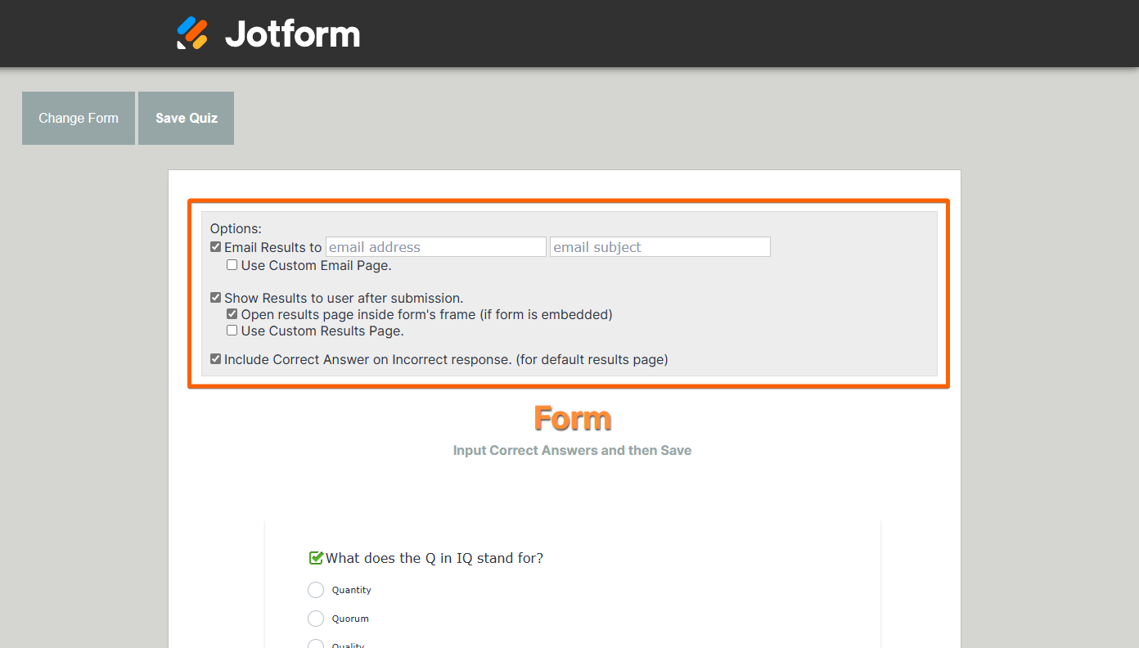This screenshot has height=648, width=1139.
Task: Uncheck Show Results to user after submission
Action: [216, 298]
